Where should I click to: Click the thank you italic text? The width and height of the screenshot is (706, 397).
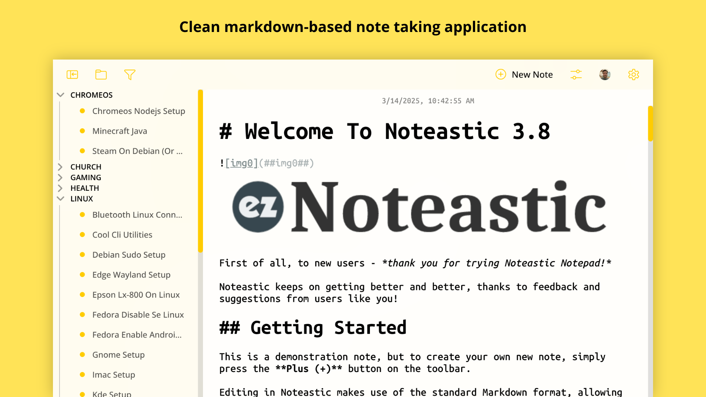pos(496,263)
